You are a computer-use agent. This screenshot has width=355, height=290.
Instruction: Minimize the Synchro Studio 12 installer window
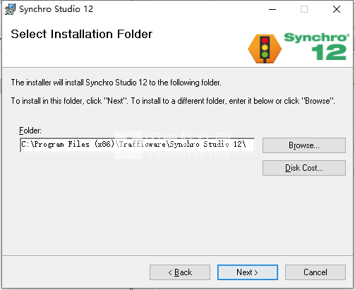(x=272, y=9)
